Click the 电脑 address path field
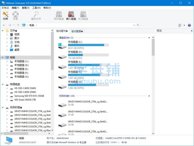 [x=78, y=25]
